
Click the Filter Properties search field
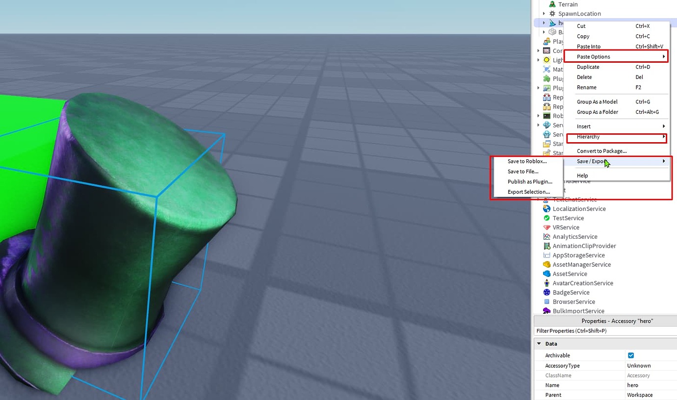point(605,331)
